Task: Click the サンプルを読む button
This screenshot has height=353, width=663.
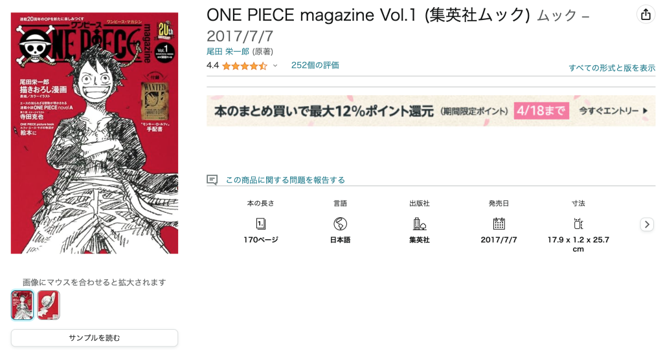Action: pyautogui.click(x=95, y=337)
